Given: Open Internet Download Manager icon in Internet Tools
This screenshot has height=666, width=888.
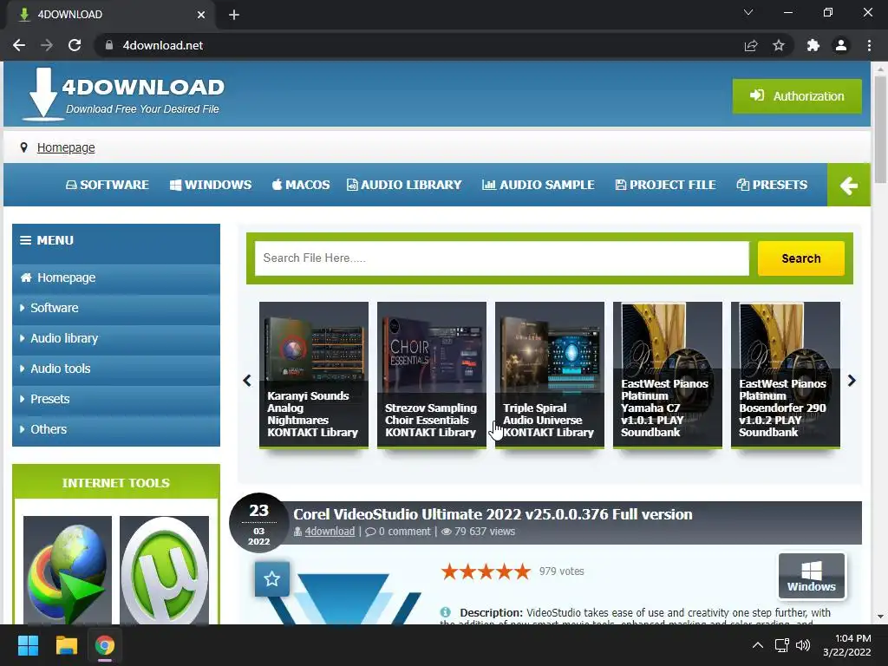Looking at the screenshot, I should [x=68, y=571].
